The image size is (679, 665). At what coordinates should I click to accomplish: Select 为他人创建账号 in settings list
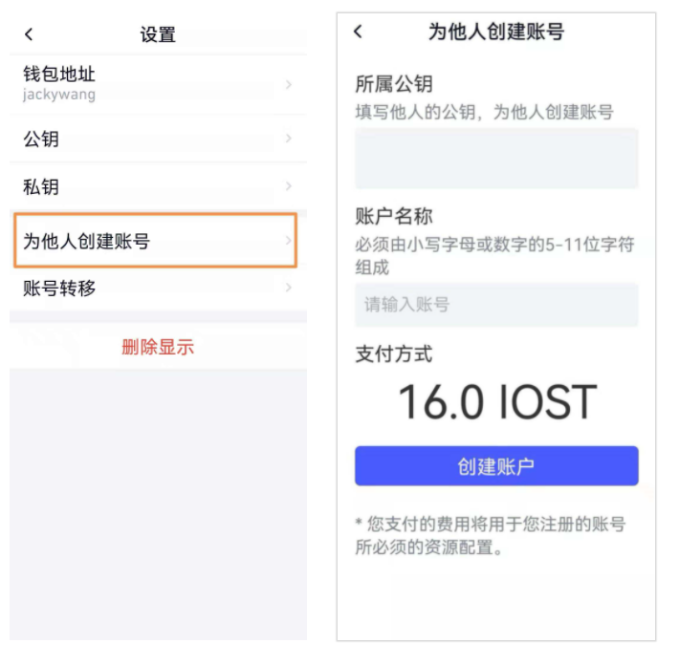point(156,240)
